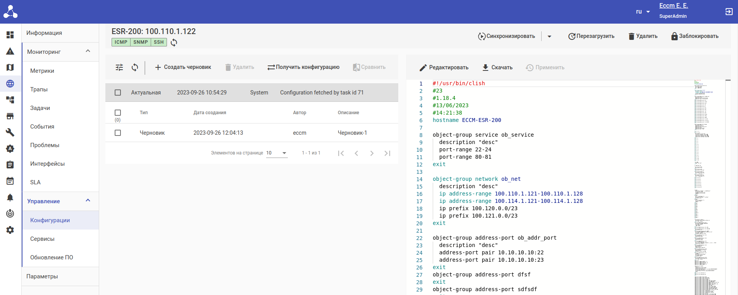Image resolution: width=738 pixels, height=295 pixels.
Task: Open the filter settings icon in toolbar
Action: [119, 67]
